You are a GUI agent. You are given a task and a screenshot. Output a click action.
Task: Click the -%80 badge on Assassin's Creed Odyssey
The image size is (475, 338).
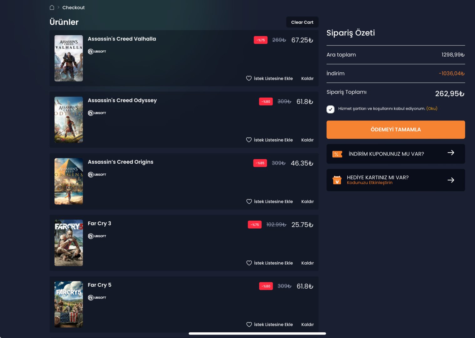[x=266, y=101]
